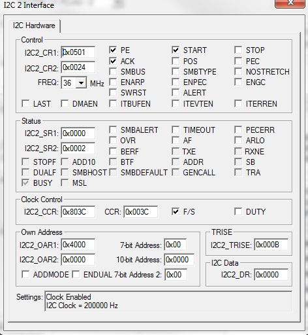
Task: Click the ADDR status checkbox
Action: point(176,162)
